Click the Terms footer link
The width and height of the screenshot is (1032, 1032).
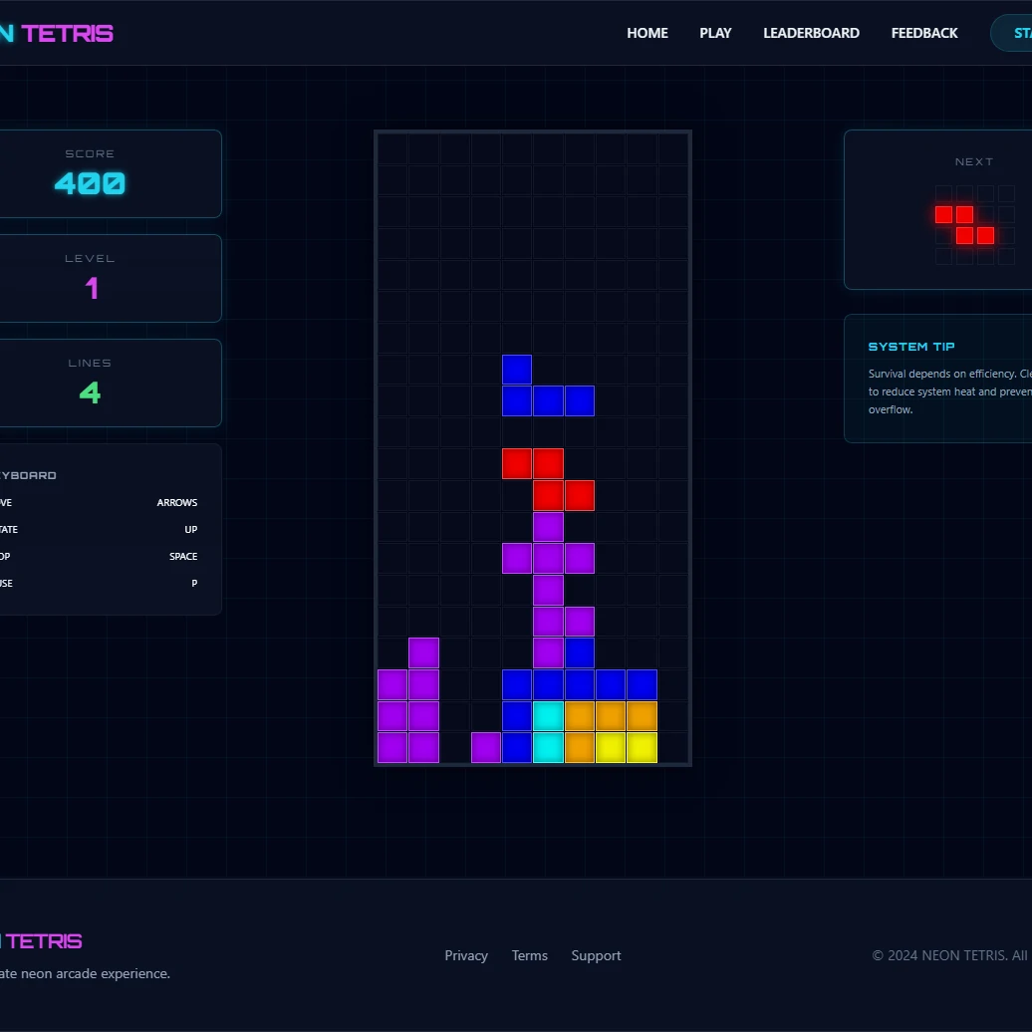click(529, 955)
